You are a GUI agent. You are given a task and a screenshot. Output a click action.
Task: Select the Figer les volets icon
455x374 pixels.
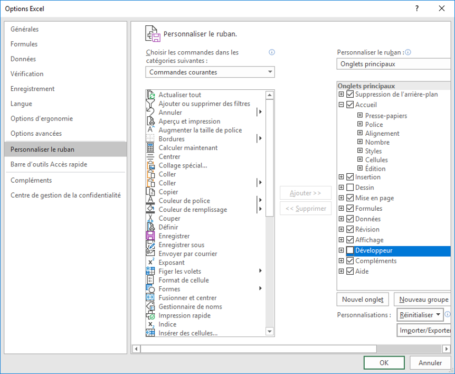coord(150,271)
